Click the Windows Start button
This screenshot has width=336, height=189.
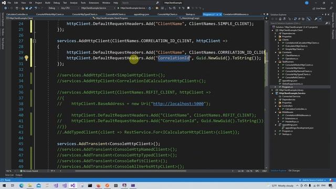click(x=4, y=185)
